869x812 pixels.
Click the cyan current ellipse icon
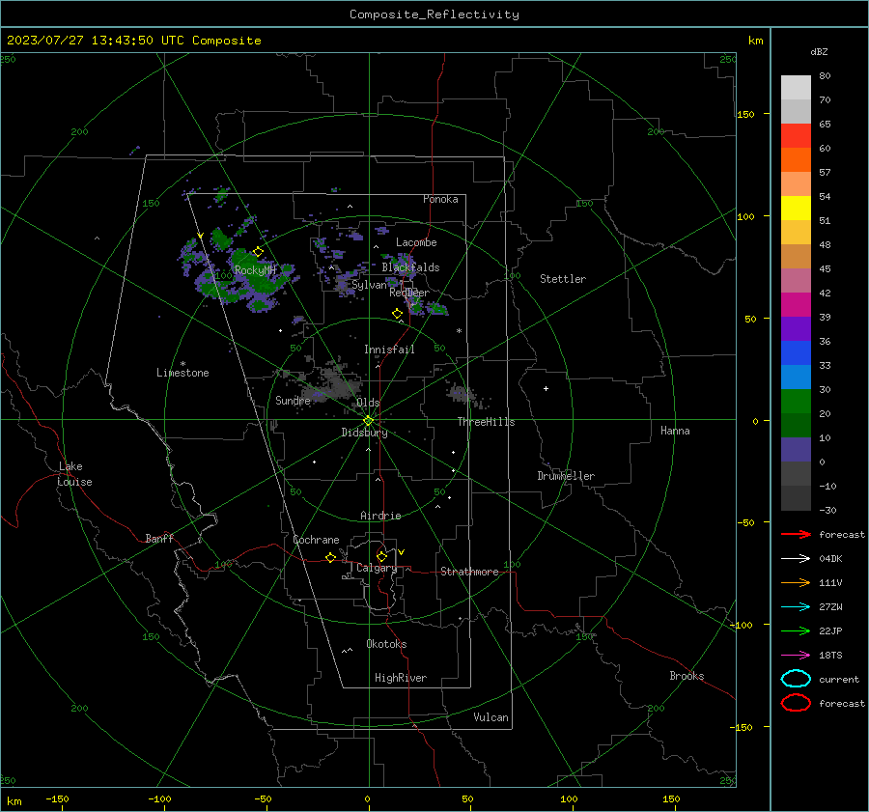pyautogui.click(x=796, y=679)
